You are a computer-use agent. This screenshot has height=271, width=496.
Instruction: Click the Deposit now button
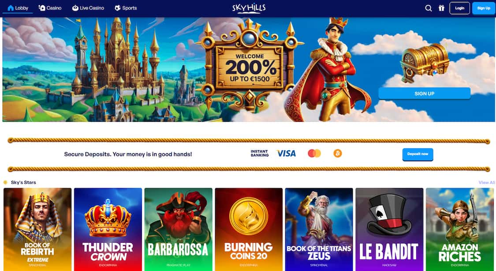[418, 154]
